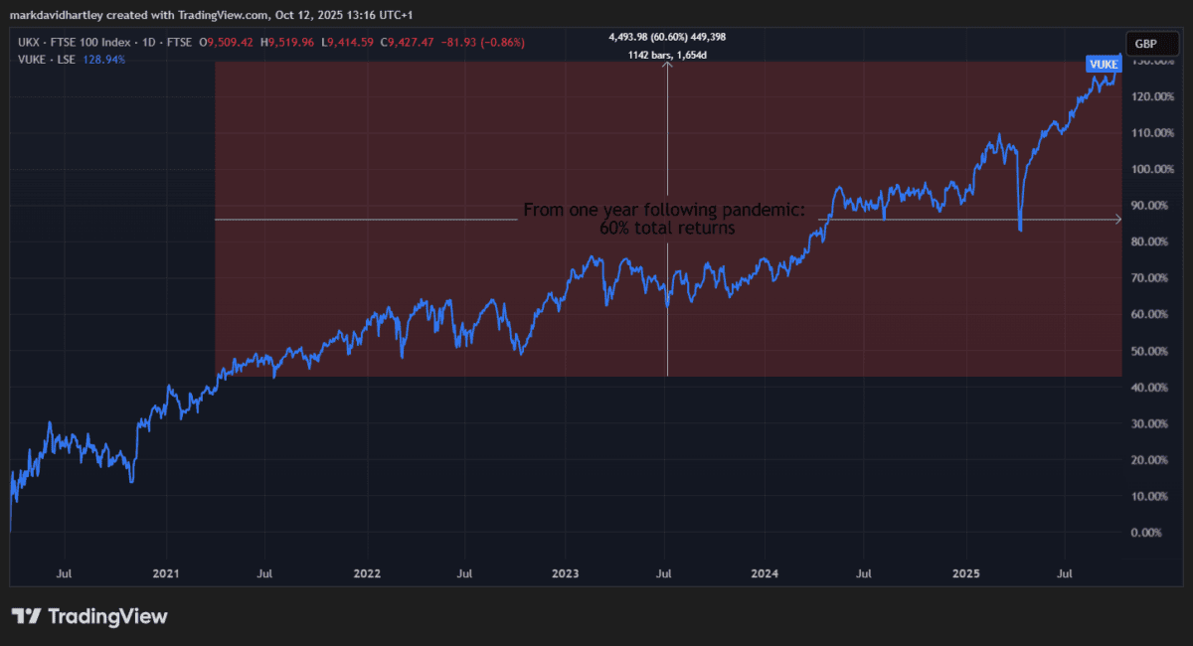
Task: Click the red-shaded measurement range area
Action: point(398,149)
